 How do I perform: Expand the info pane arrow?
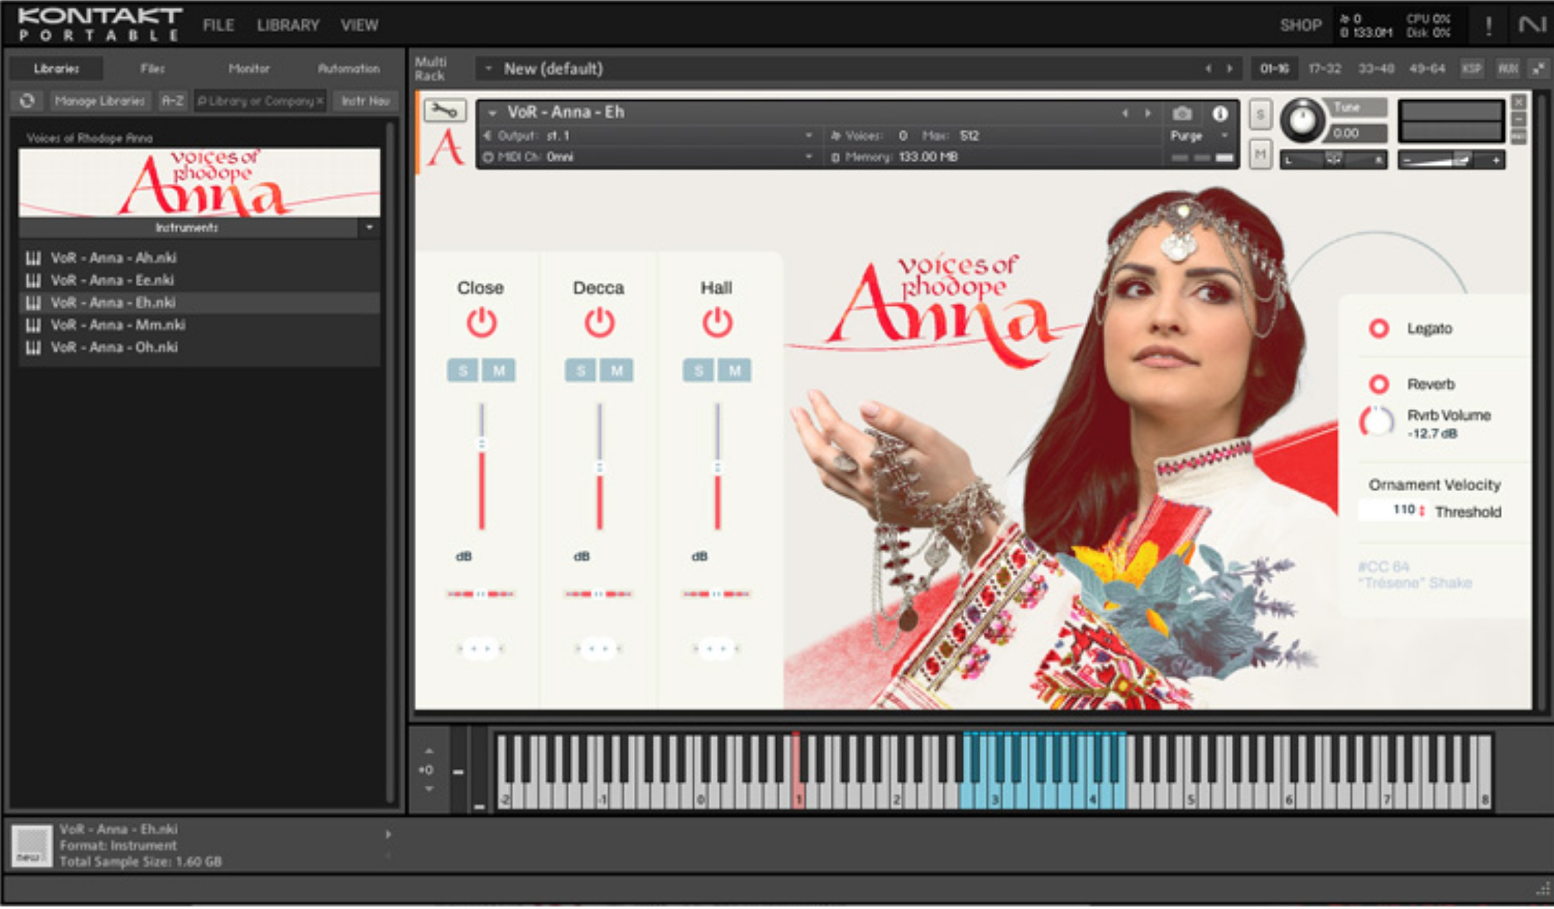[x=388, y=834]
